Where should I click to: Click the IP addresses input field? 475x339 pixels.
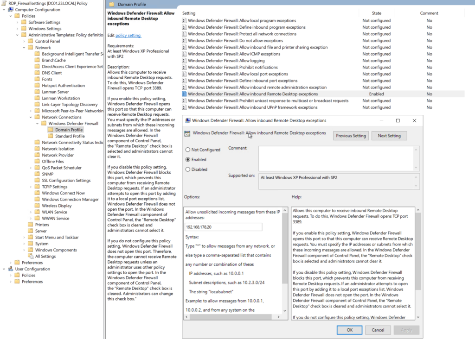224,227
